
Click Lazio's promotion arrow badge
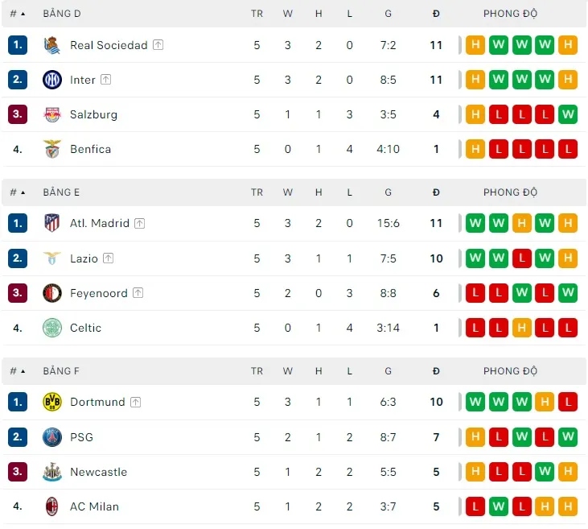pos(109,258)
